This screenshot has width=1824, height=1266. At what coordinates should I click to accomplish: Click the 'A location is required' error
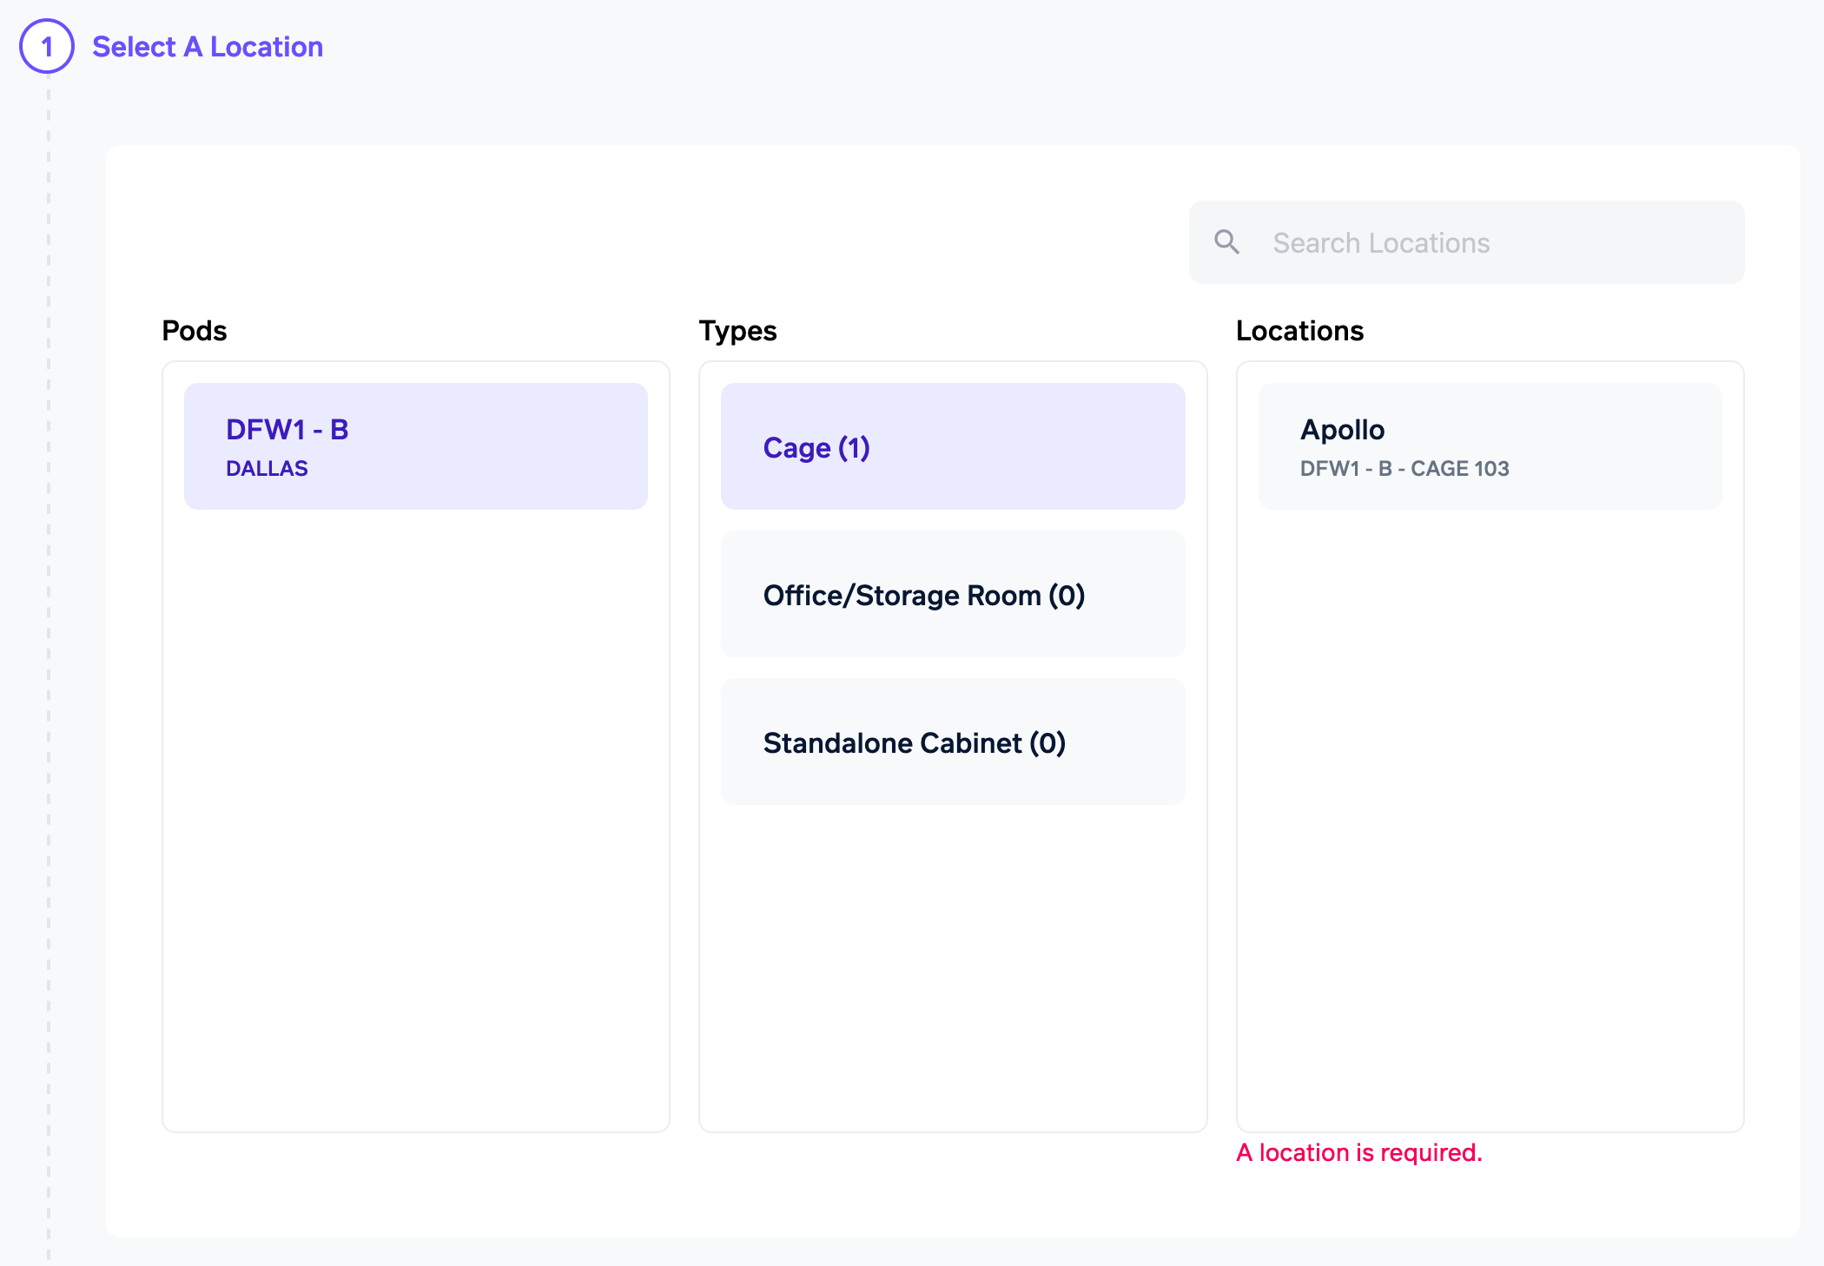coord(1359,1152)
